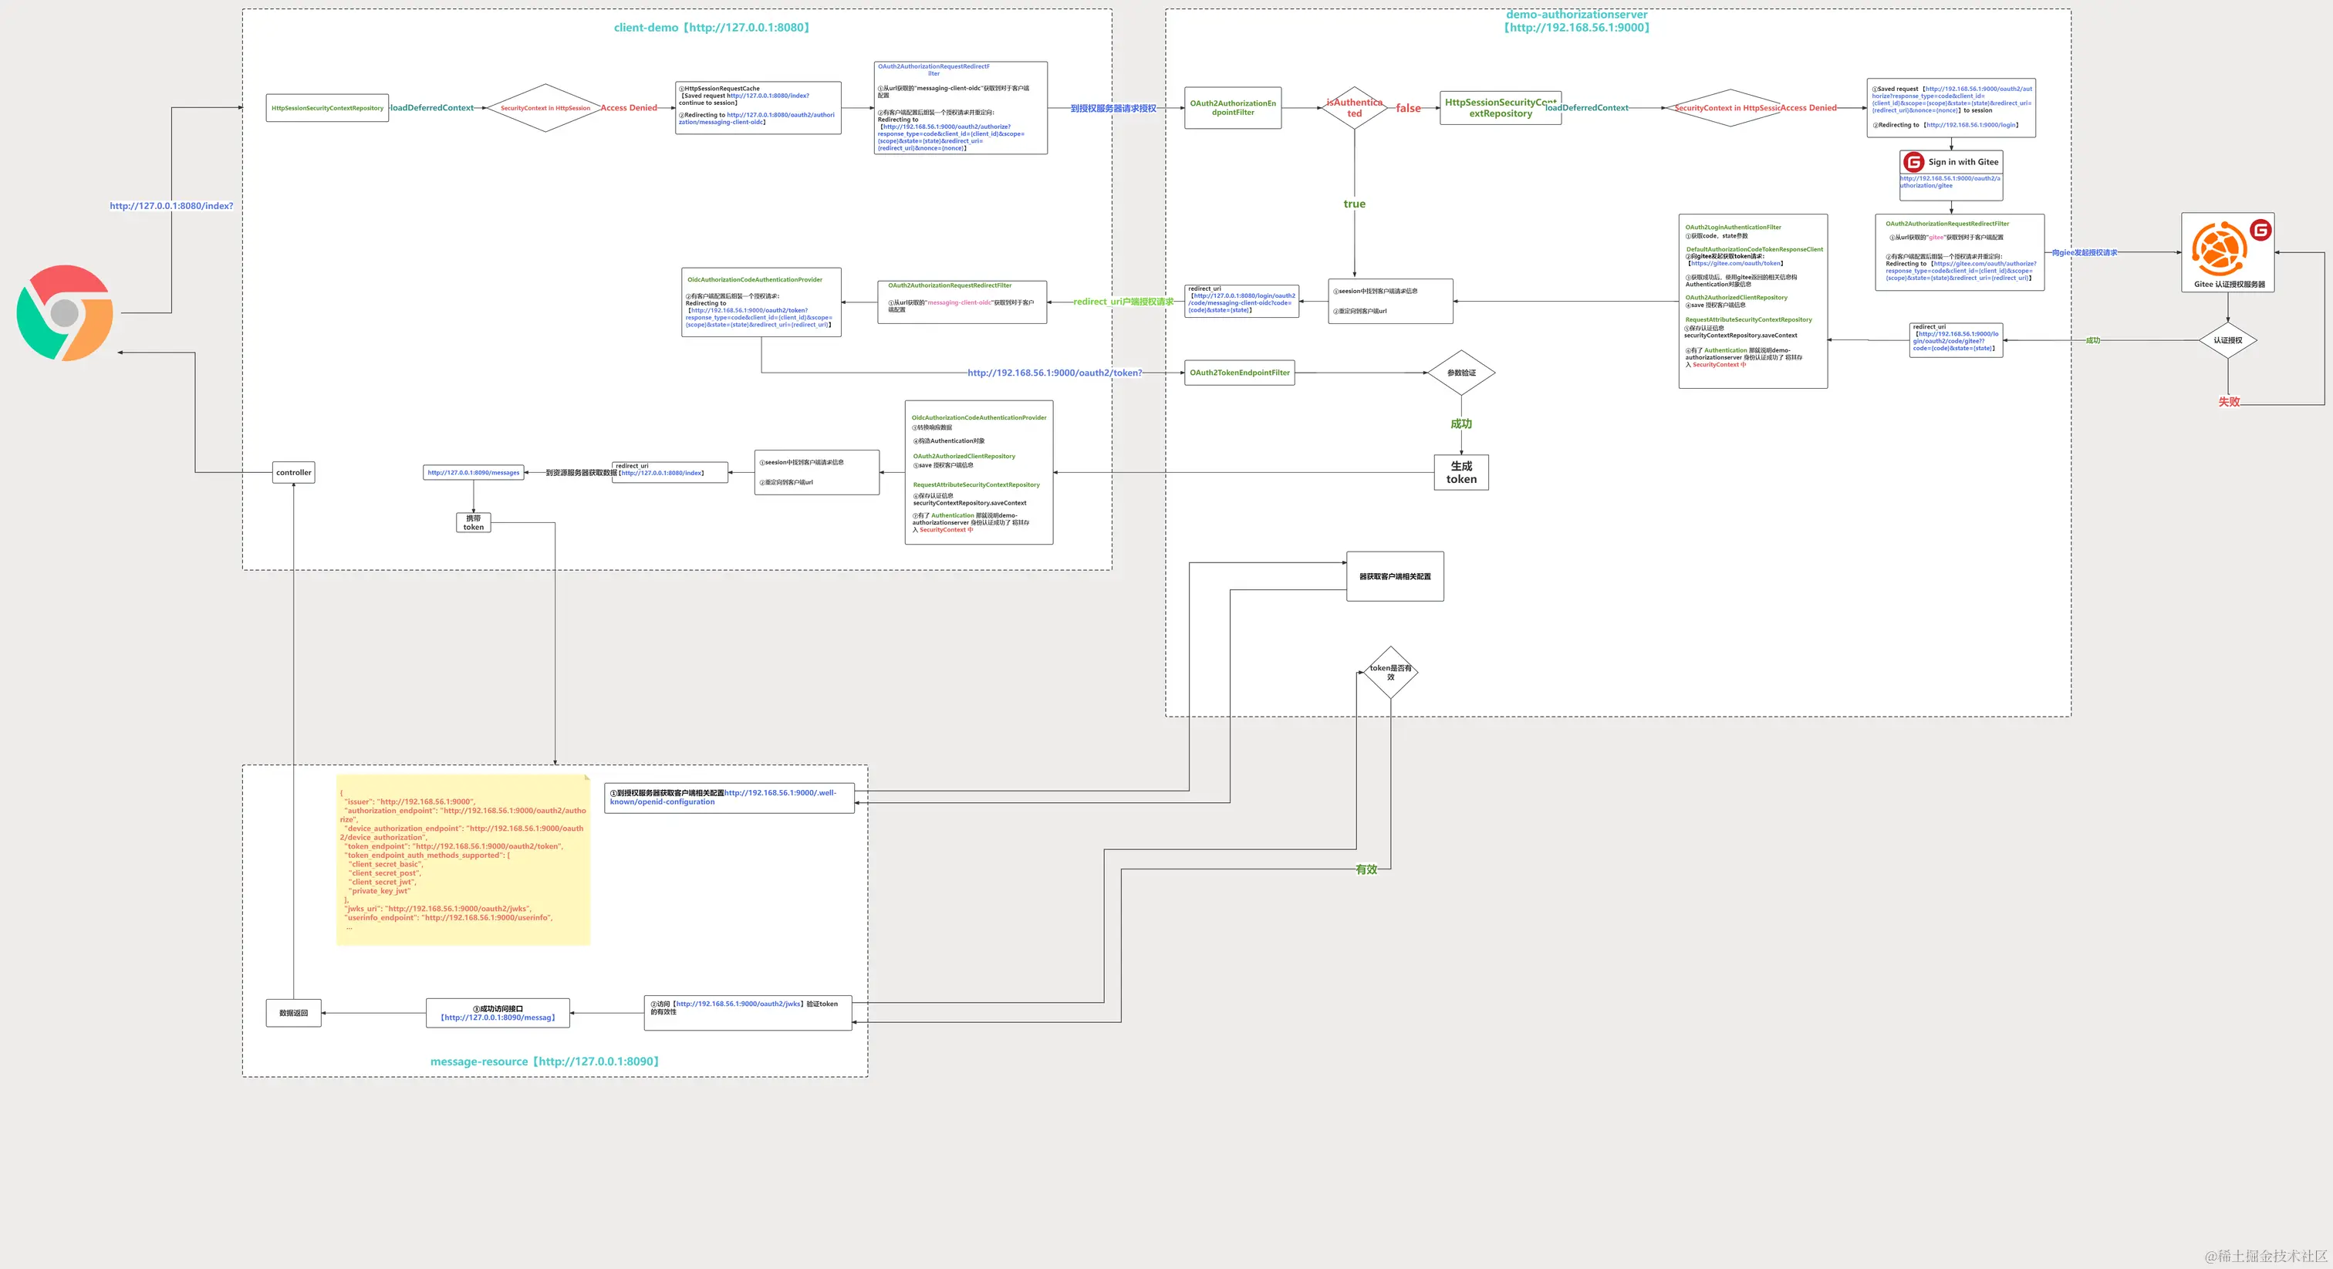Click the small red G badge on Gitee server box

click(x=2261, y=230)
